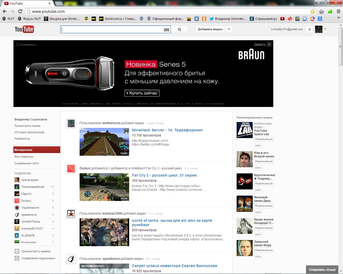Open the on-screen keyboard icon in search box
Viewport: 343px width, 274px height.
tap(166, 30)
